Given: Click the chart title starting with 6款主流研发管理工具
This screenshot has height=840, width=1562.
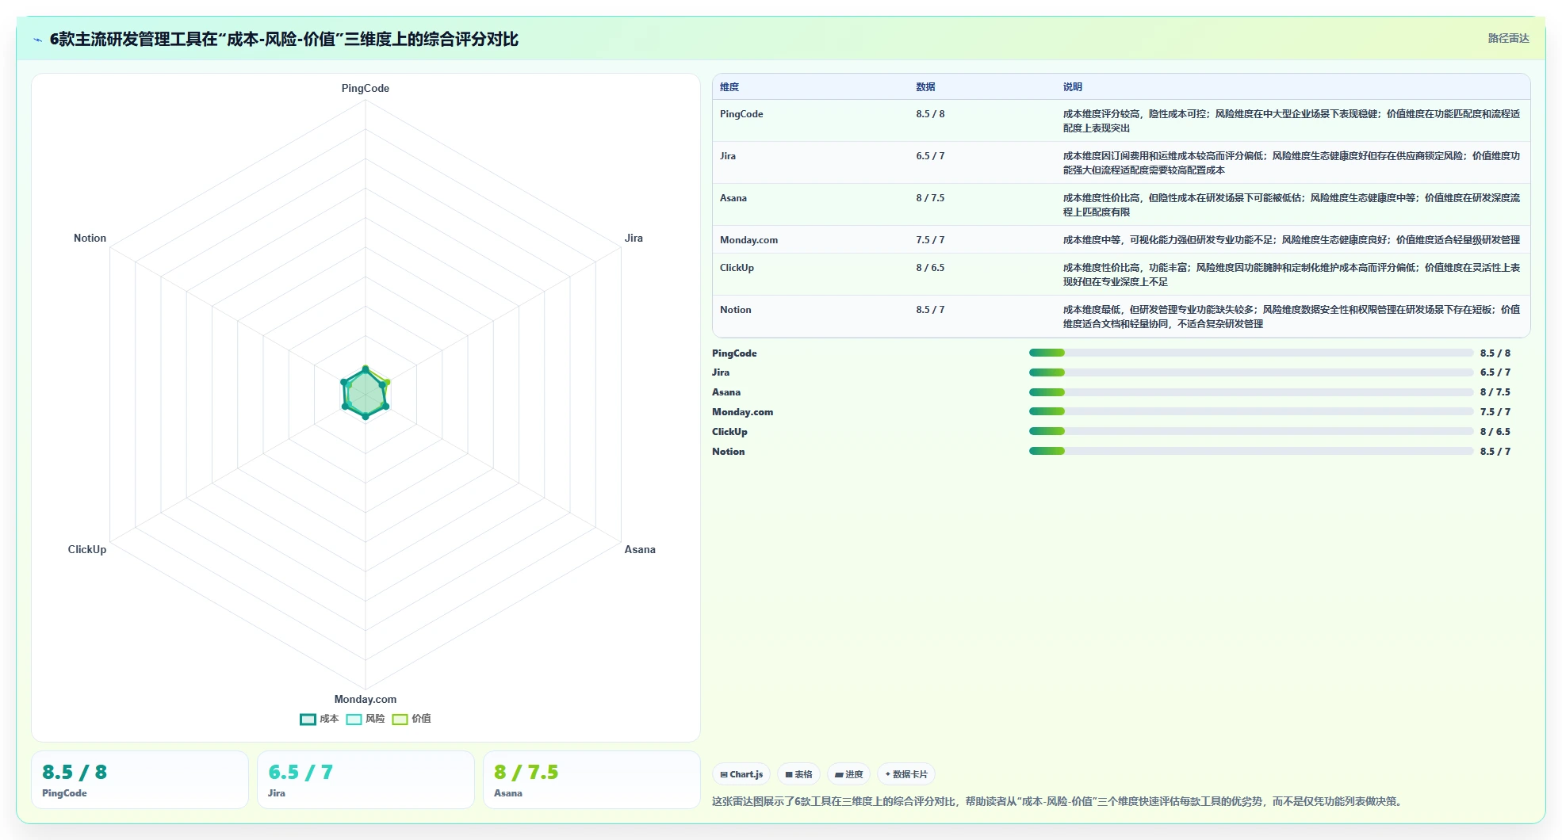Looking at the screenshot, I should tap(284, 39).
